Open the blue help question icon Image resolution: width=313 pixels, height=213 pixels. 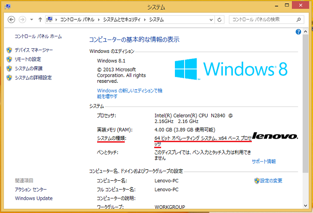(298, 32)
